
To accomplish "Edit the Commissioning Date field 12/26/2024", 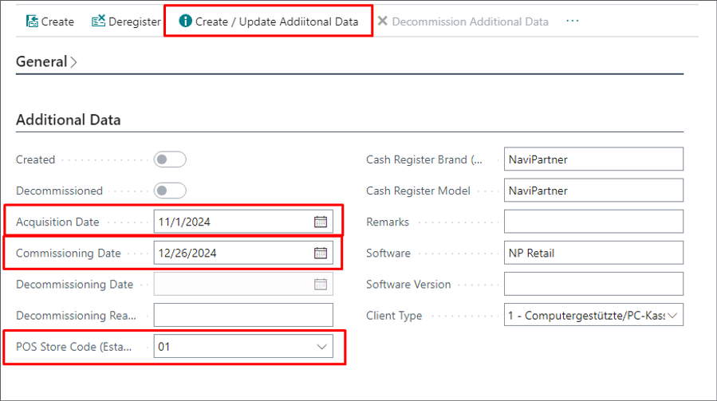I will 243,253.
